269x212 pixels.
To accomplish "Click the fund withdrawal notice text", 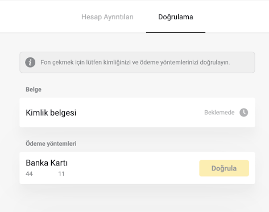I will [x=135, y=63].
